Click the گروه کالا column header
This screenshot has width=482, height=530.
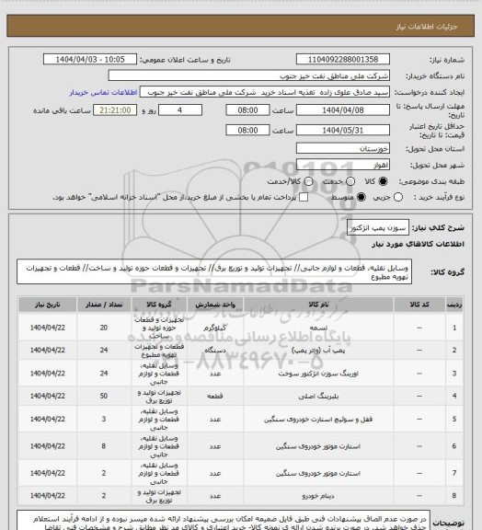click(x=159, y=305)
